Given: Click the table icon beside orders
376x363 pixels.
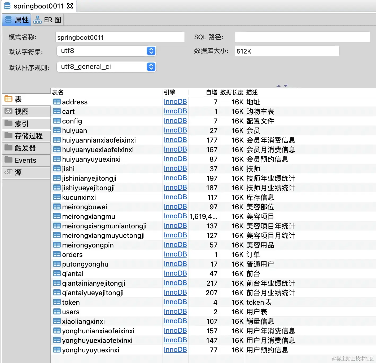Looking at the screenshot, I should point(57,254).
